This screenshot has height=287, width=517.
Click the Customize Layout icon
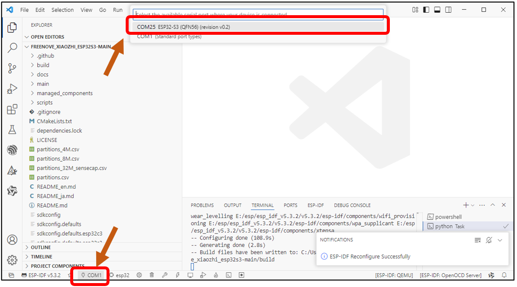(415, 10)
